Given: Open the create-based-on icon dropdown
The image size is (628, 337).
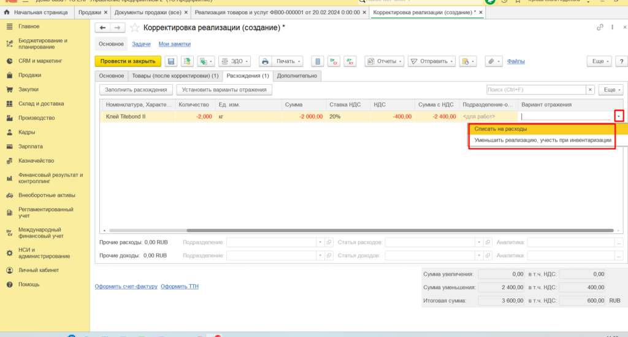Looking at the screenshot, I should click(206, 61).
